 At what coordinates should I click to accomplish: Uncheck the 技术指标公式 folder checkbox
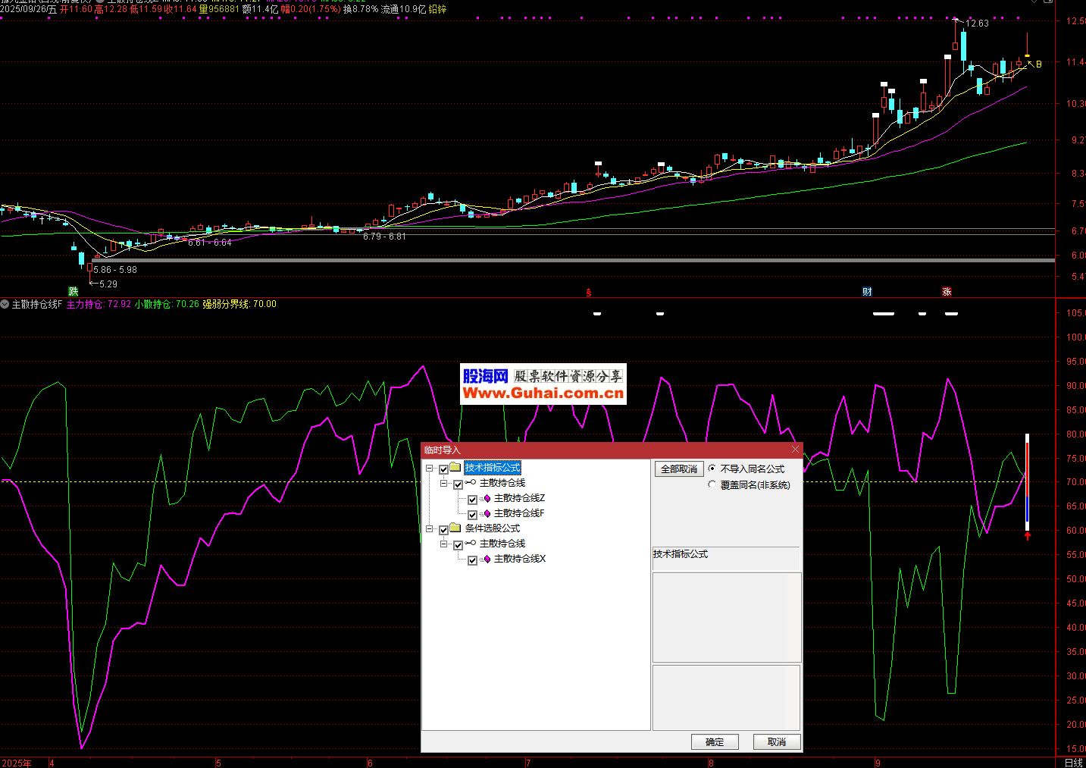444,469
